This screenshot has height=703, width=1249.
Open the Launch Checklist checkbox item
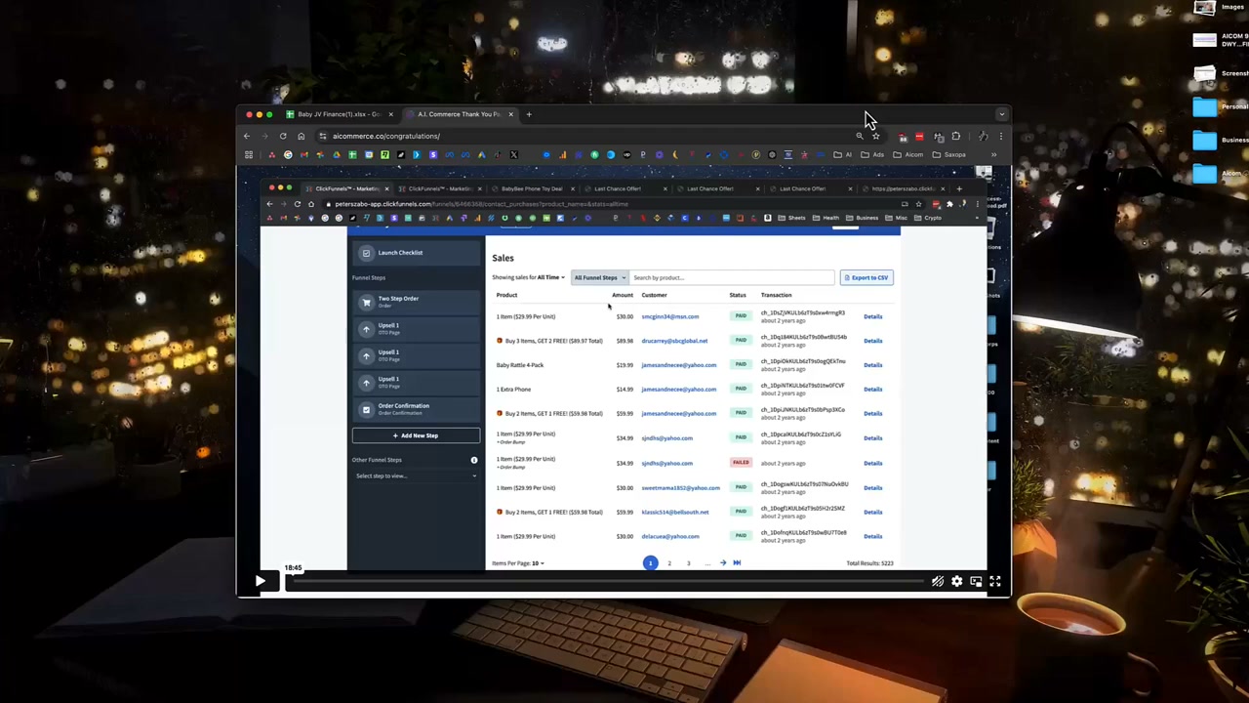tap(367, 253)
